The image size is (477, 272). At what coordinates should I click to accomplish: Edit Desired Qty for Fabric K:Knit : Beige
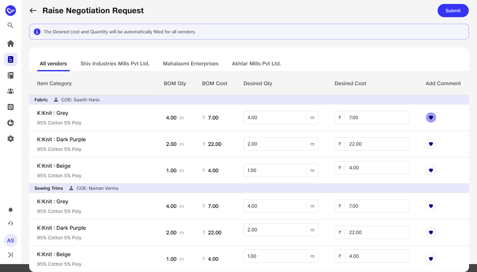click(x=281, y=170)
